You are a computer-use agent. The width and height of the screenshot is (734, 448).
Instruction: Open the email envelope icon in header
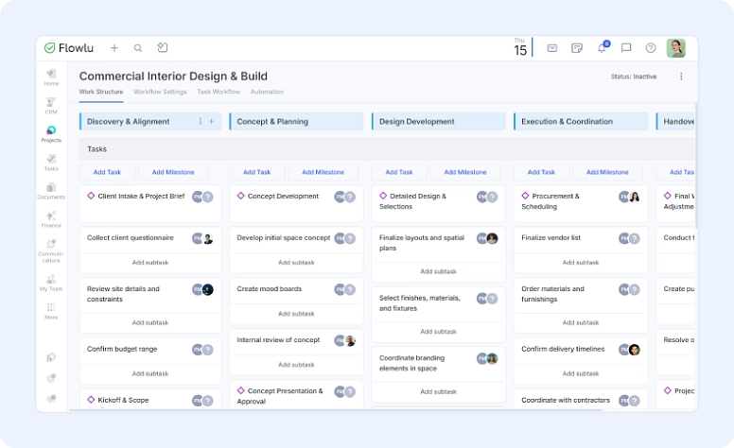pos(552,47)
